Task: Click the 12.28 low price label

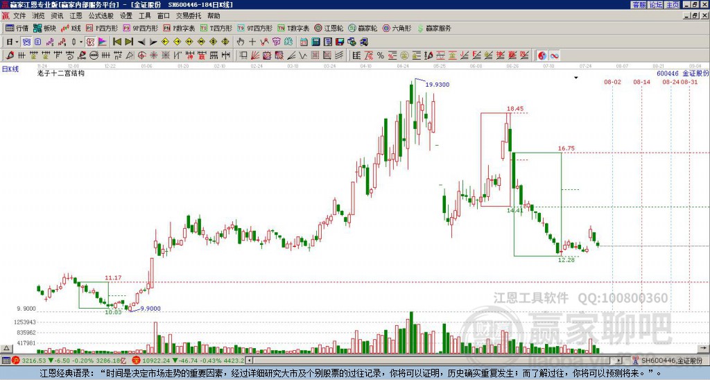Action: point(566,260)
